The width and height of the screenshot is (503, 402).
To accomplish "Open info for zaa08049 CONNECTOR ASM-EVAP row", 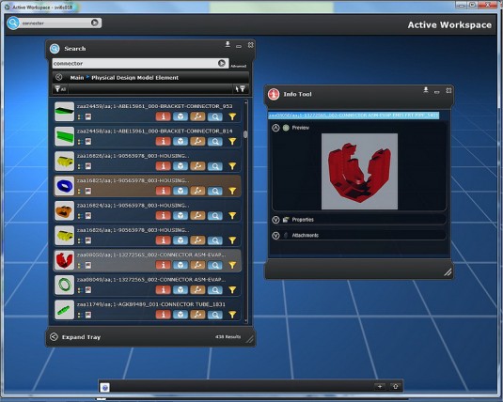I will [164, 290].
